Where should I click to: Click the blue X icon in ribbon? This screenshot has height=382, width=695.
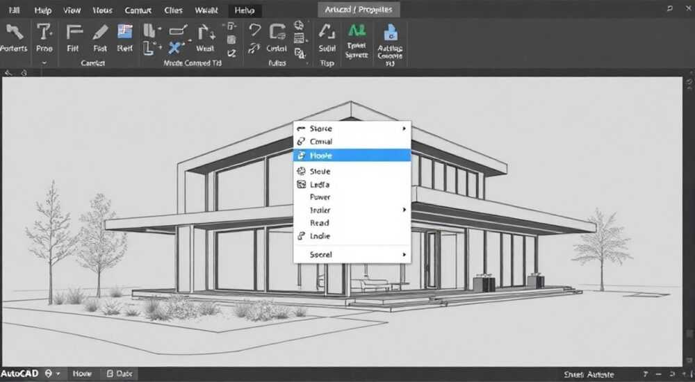176,48
